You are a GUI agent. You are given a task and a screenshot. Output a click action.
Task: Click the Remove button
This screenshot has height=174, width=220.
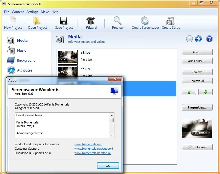click(x=197, y=72)
